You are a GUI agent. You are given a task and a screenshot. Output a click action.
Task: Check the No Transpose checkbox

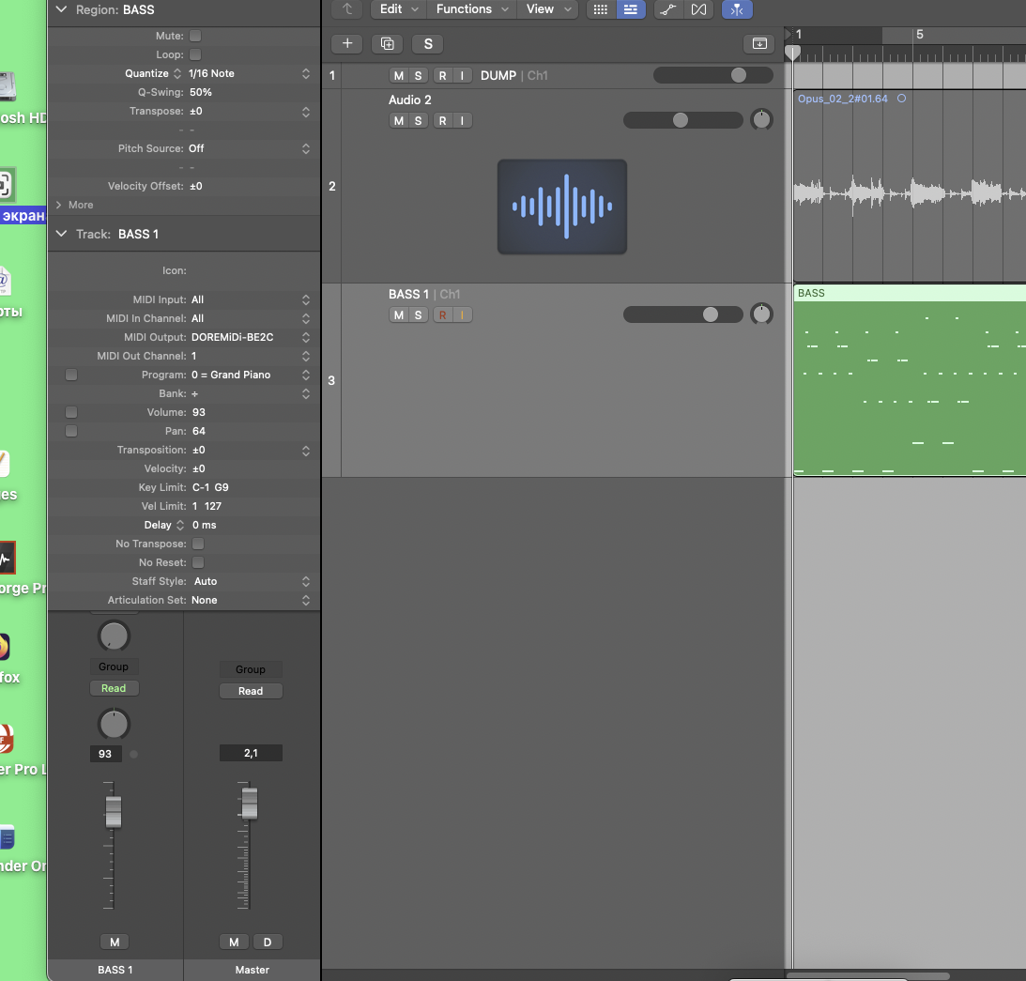[x=198, y=544]
